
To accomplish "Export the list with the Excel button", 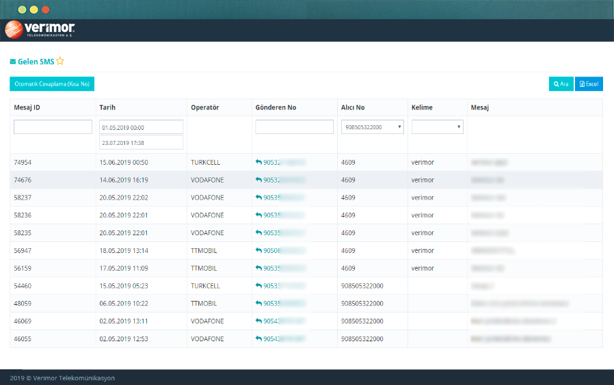I will coord(589,84).
